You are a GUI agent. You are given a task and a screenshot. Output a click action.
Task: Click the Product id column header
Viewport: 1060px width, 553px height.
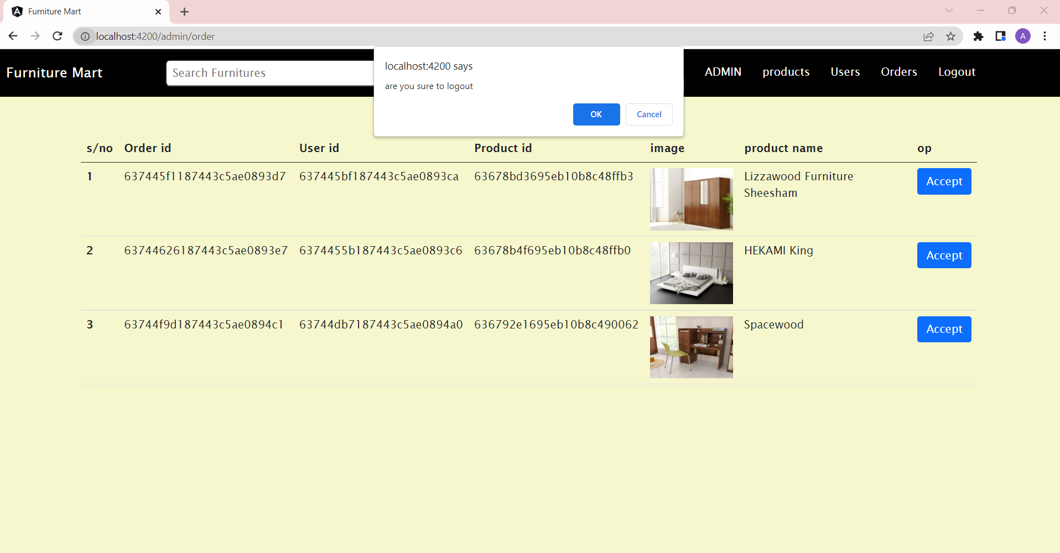click(x=503, y=148)
